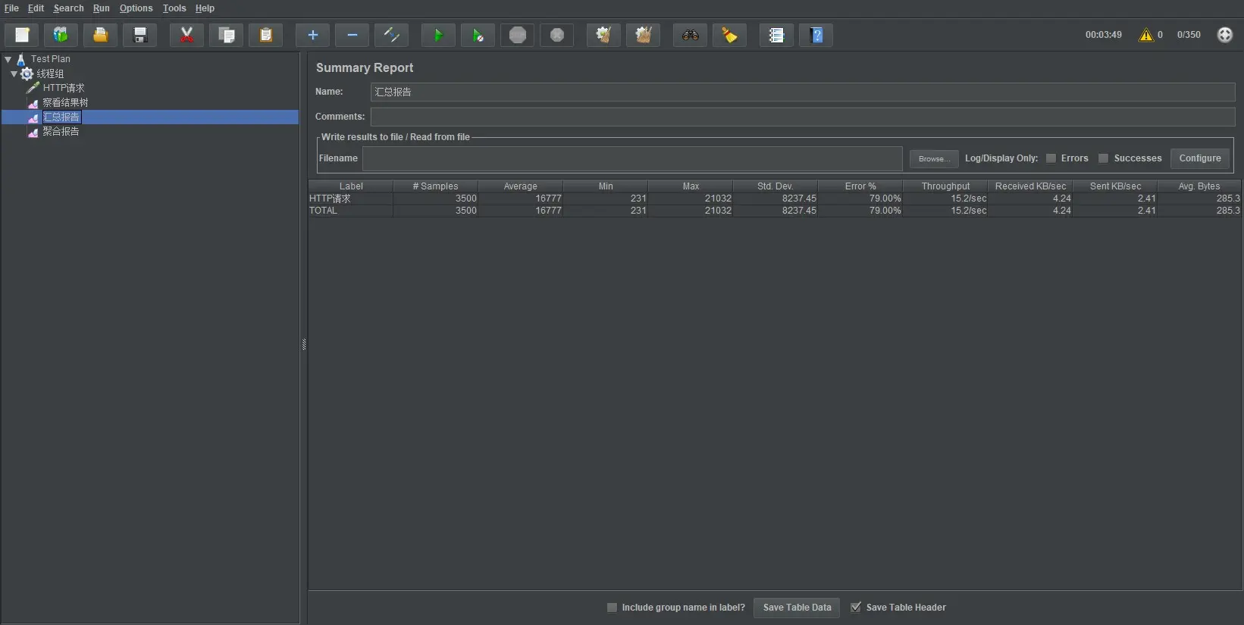The width and height of the screenshot is (1244, 625).
Task: Click the Configure button
Action: (1200, 158)
